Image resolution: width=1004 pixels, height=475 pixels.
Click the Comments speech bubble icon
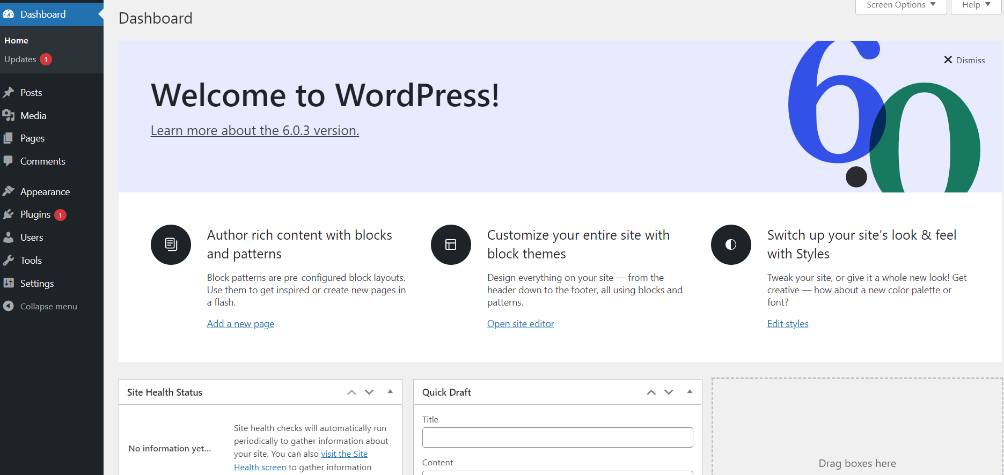[x=8, y=161]
